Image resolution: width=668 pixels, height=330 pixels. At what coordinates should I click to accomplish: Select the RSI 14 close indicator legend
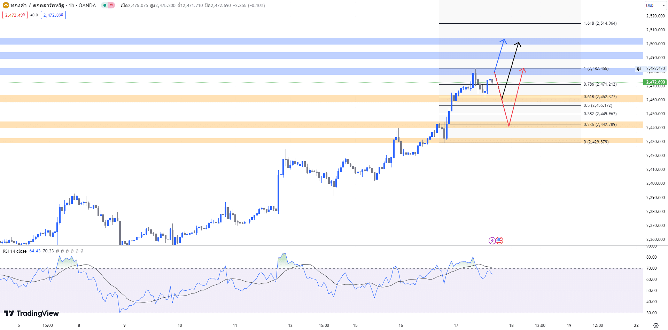15,251
